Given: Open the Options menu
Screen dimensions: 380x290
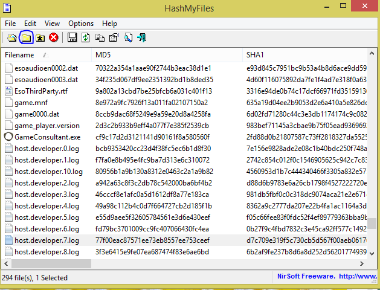Looking at the screenshot, I should 81,24.
